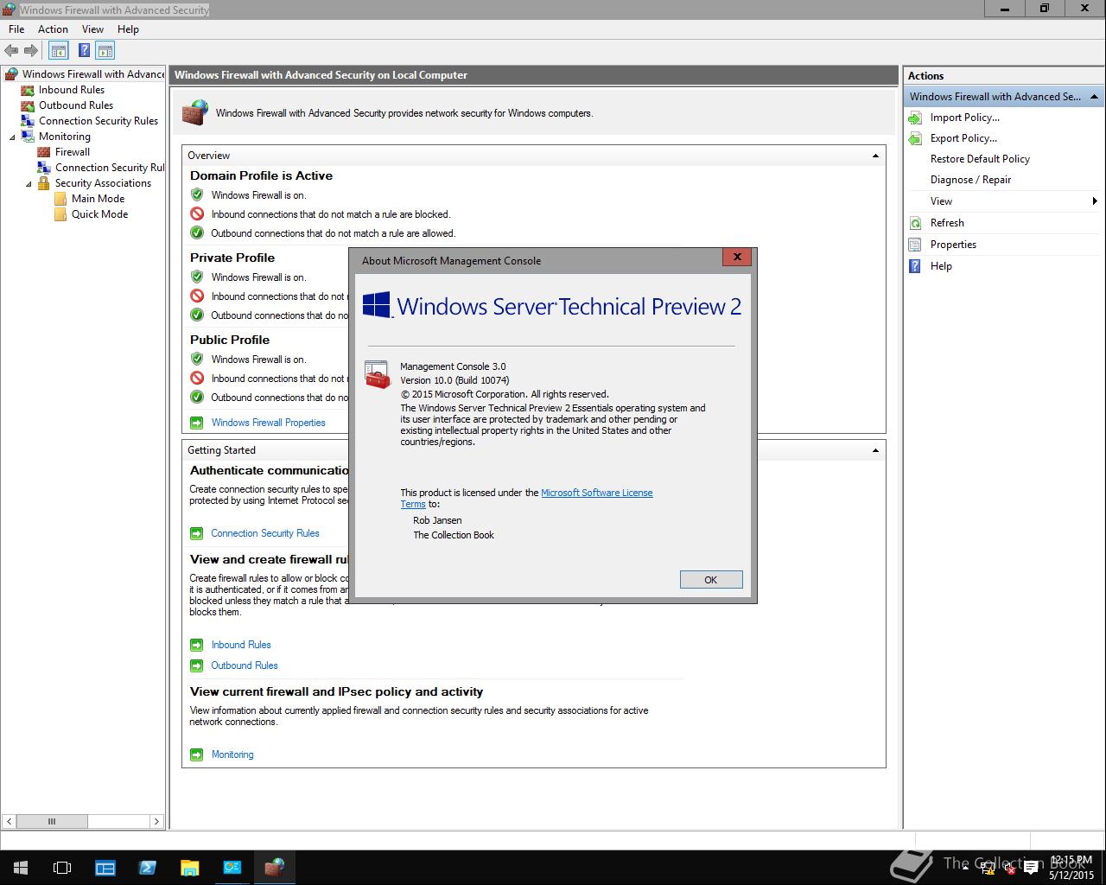Open Microsoft Software License Terms link

pyautogui.click(x=596, y=493)
